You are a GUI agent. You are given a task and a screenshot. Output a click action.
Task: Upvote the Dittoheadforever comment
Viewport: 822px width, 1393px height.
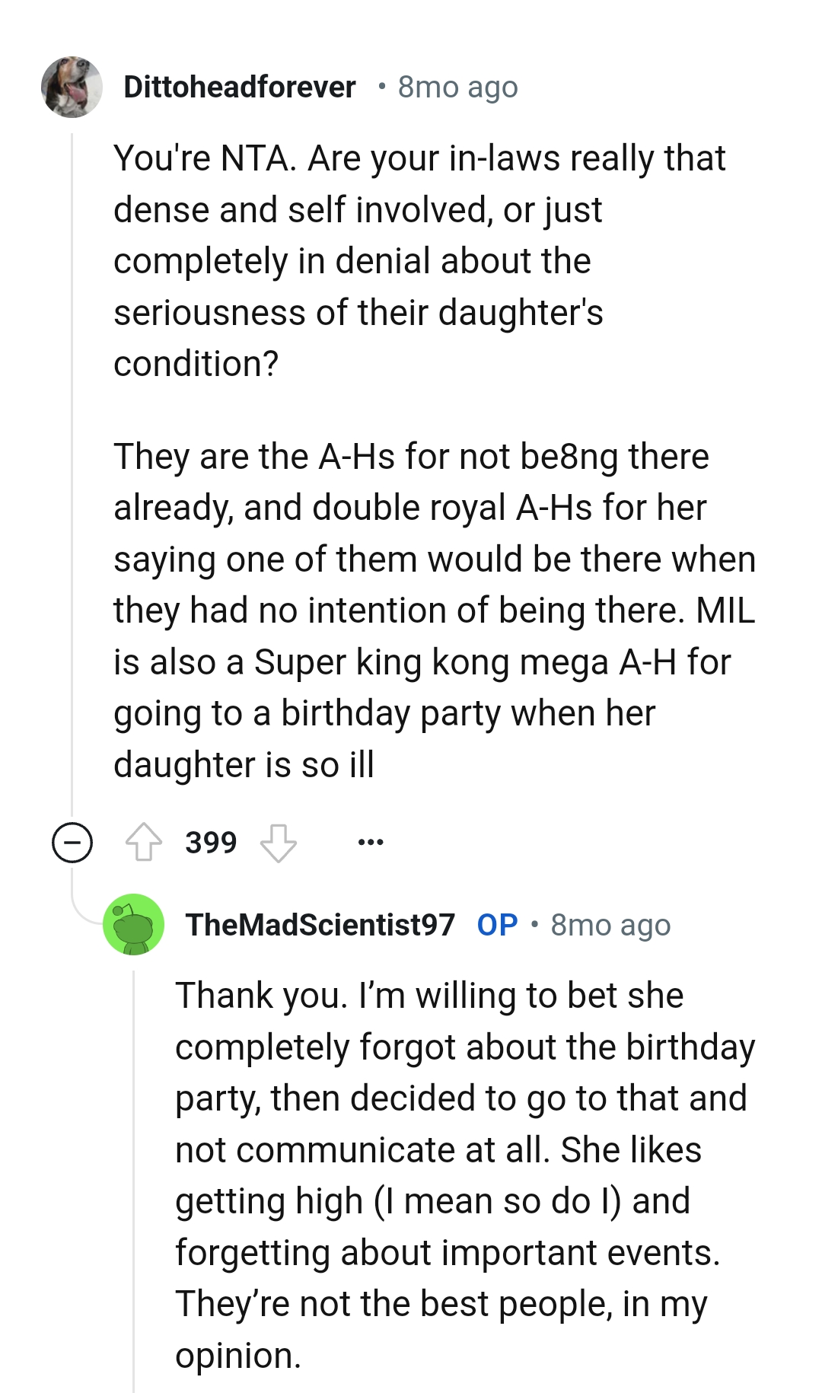(143, 843)
